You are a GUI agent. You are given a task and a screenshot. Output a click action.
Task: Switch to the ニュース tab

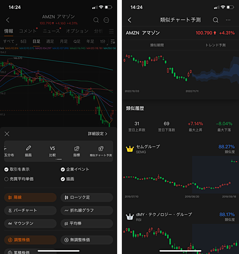click(x=52, y=31)
